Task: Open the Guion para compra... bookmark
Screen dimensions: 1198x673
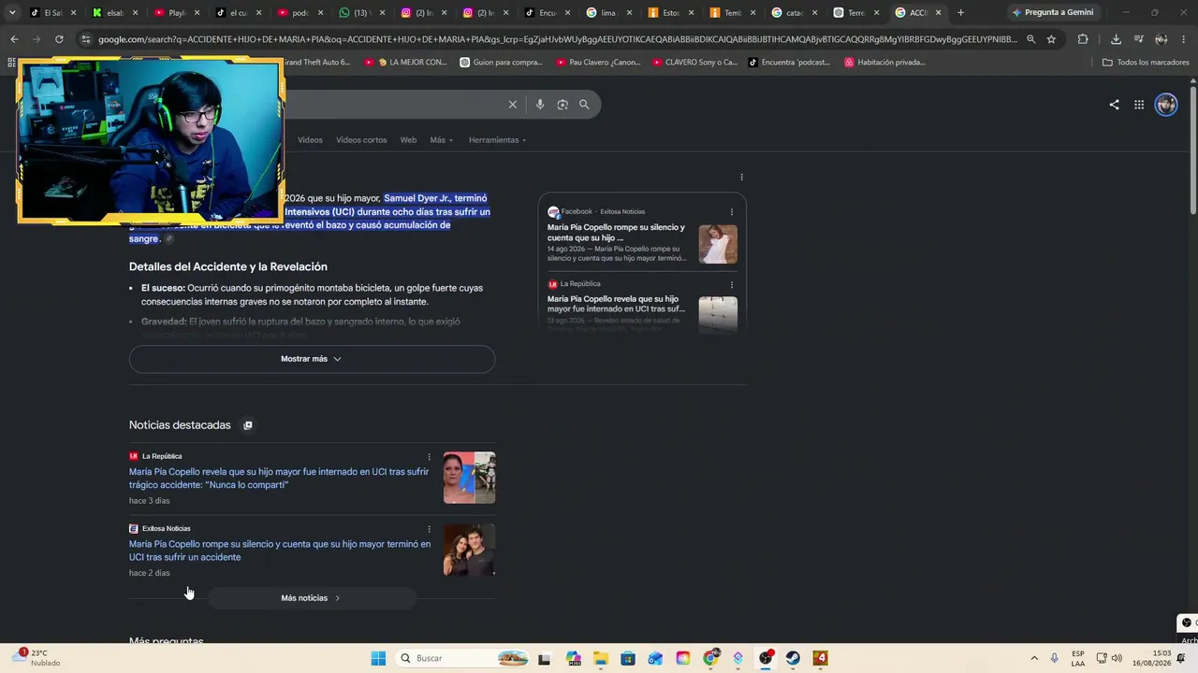Action: (x=502, y=63)
